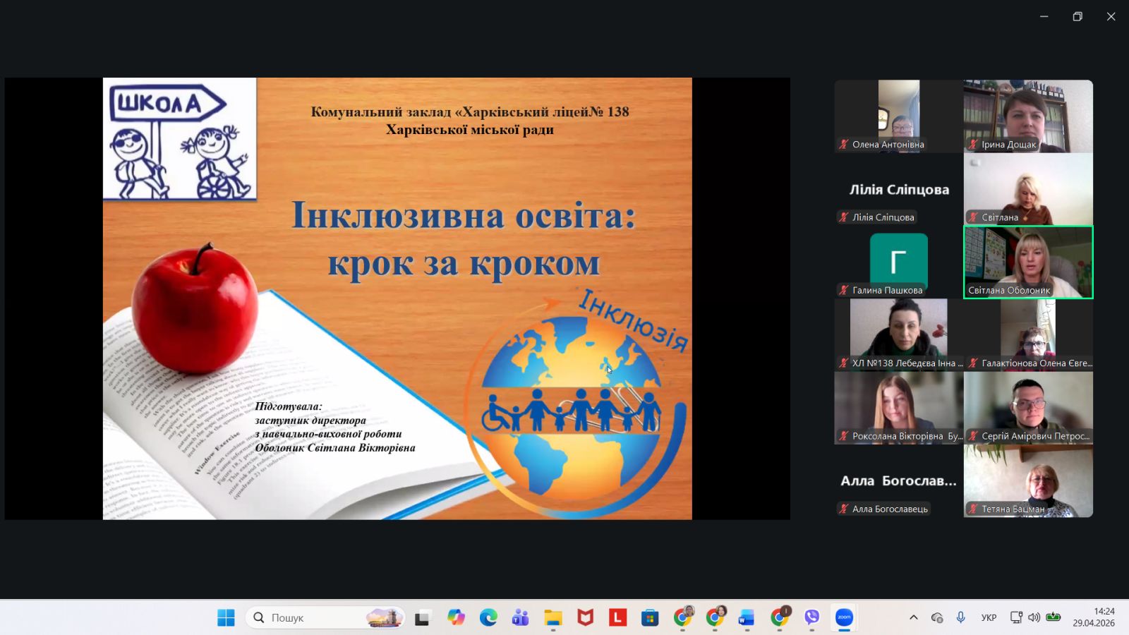This screenshot has height=635, width=1129.
Task: Toggle the system tray microphone icon
Action: click(x=960, y=617)
